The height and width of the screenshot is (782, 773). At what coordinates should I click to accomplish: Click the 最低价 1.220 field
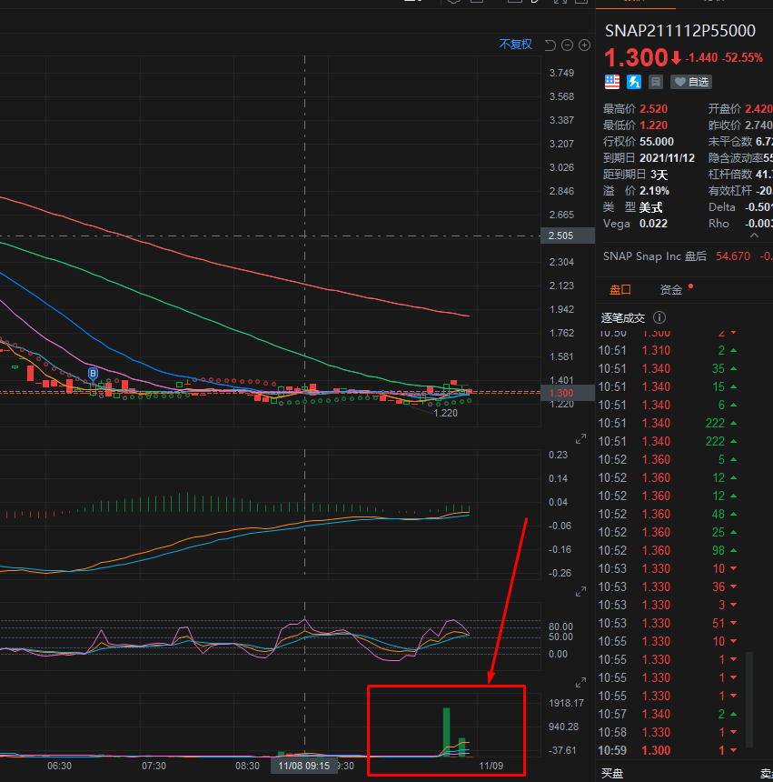635,125
